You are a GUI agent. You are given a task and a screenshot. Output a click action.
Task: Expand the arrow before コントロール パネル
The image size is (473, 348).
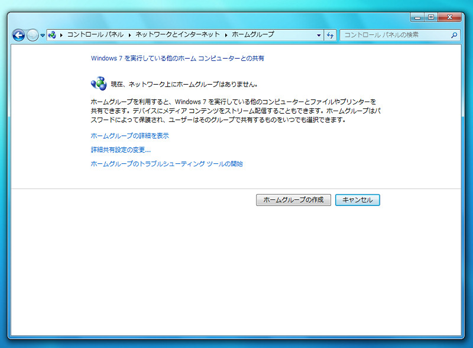[x=61, y=35]
